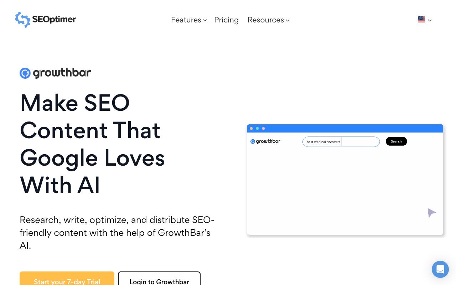Screen dimensions: 456x285
Task: Click the demo search input field
Action: pyautogui.click(x=341, y=142)
